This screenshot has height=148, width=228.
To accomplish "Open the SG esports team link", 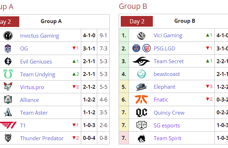I will coord(167,126).
